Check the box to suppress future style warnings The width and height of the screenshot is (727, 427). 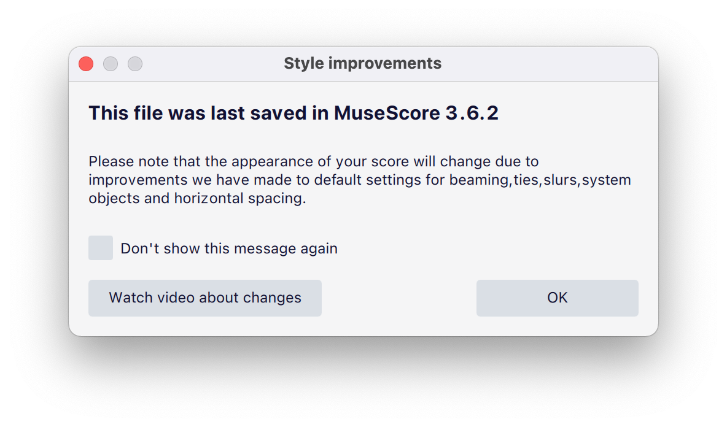click(x=101, y=248)
